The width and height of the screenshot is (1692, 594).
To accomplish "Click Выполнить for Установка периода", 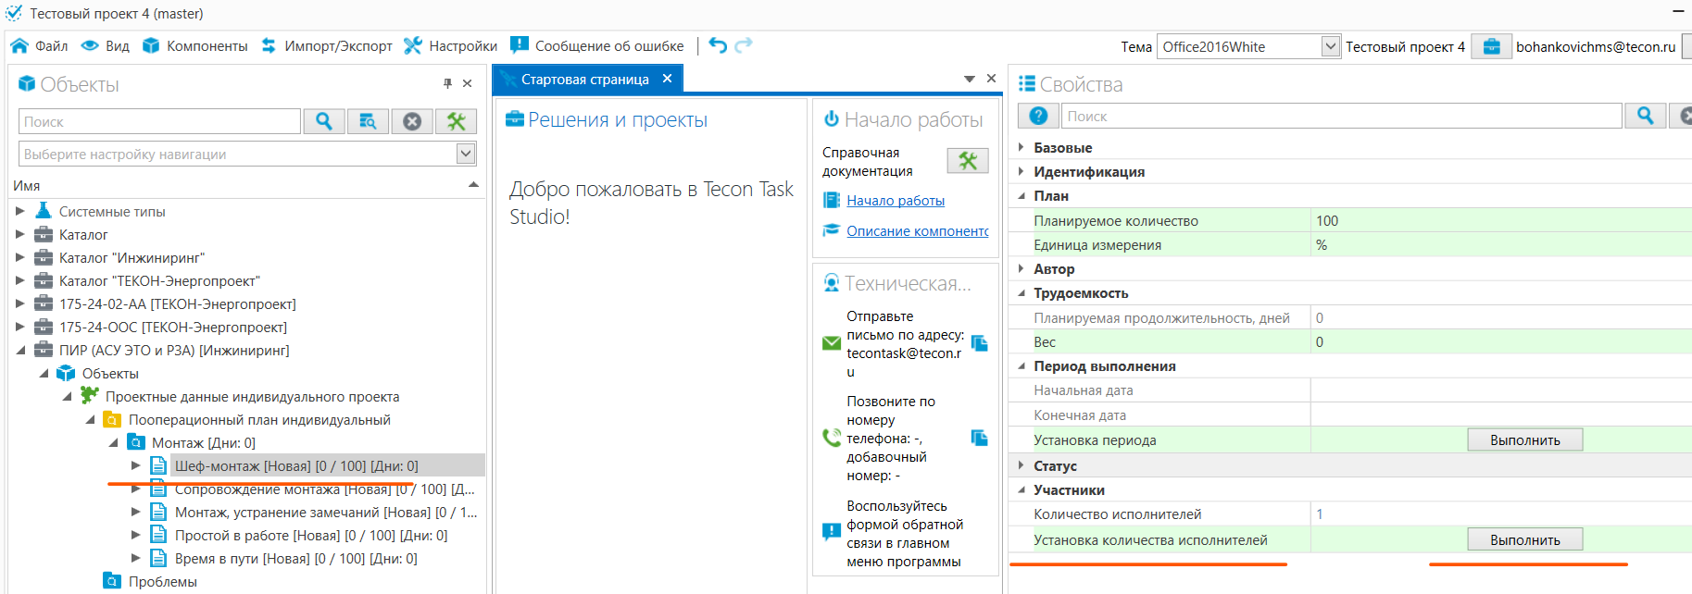I will tap(1524, 440).
